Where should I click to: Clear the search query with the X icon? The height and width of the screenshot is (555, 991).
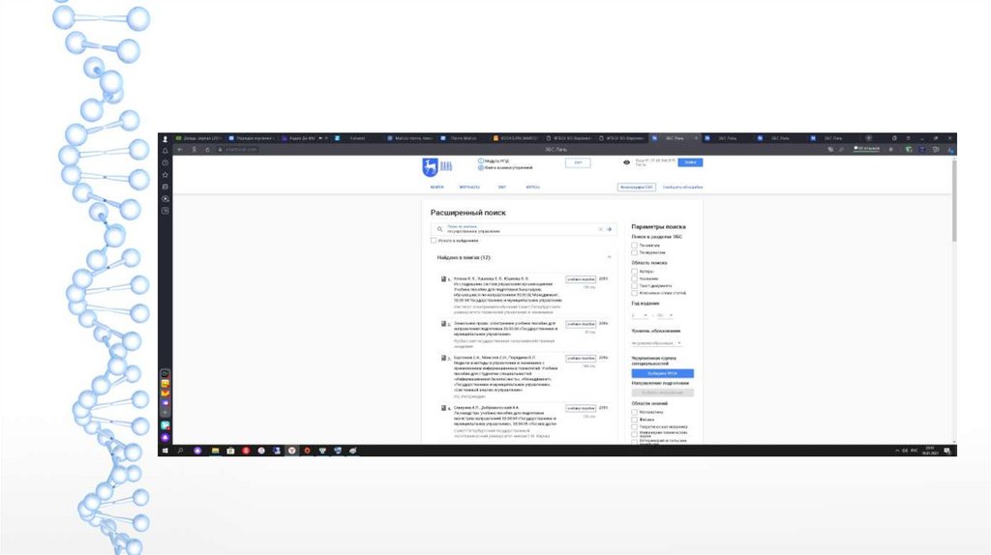(600, 229)
